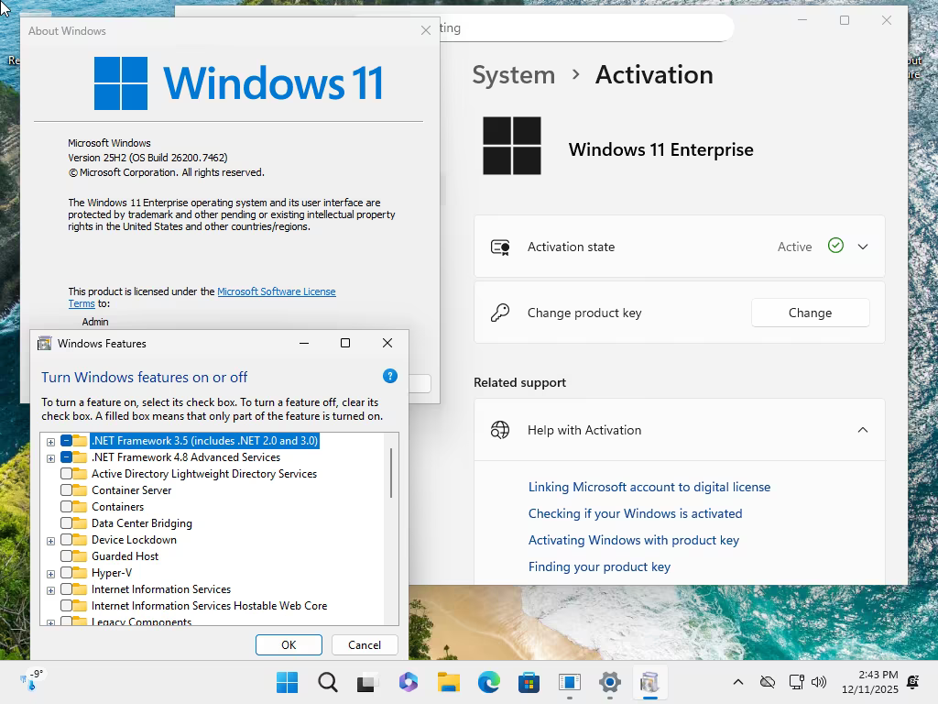Click OK in Windows Features
This screenshot has height=704, width=938.
289,644
